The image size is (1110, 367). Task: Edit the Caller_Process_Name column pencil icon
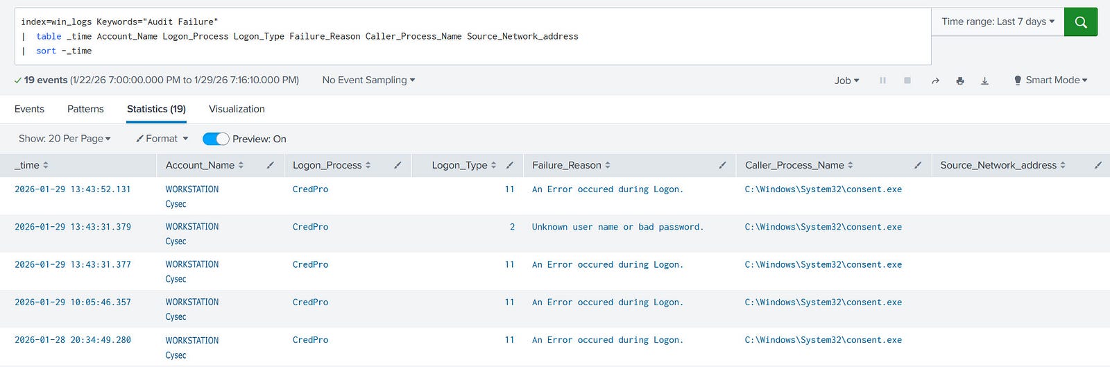point(918,165)
